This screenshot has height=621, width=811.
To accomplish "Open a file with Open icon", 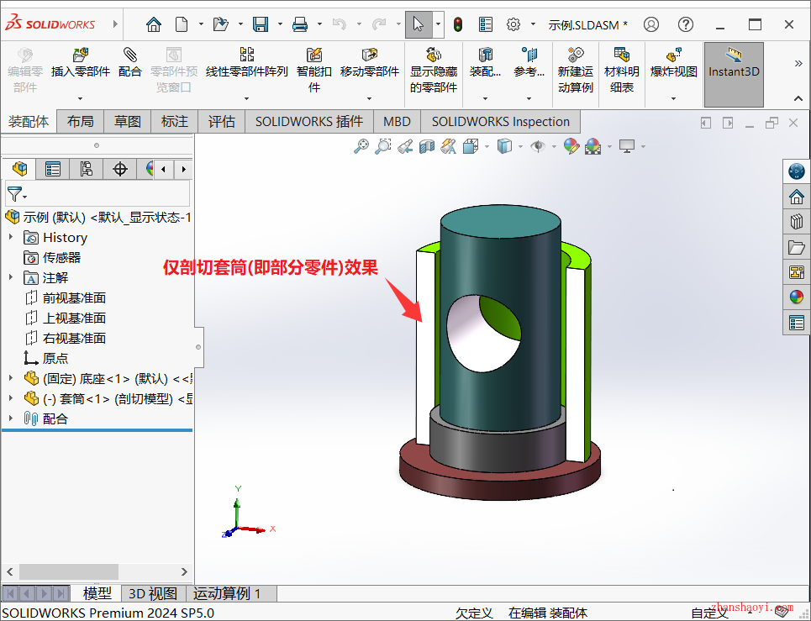I will [221, 24].
